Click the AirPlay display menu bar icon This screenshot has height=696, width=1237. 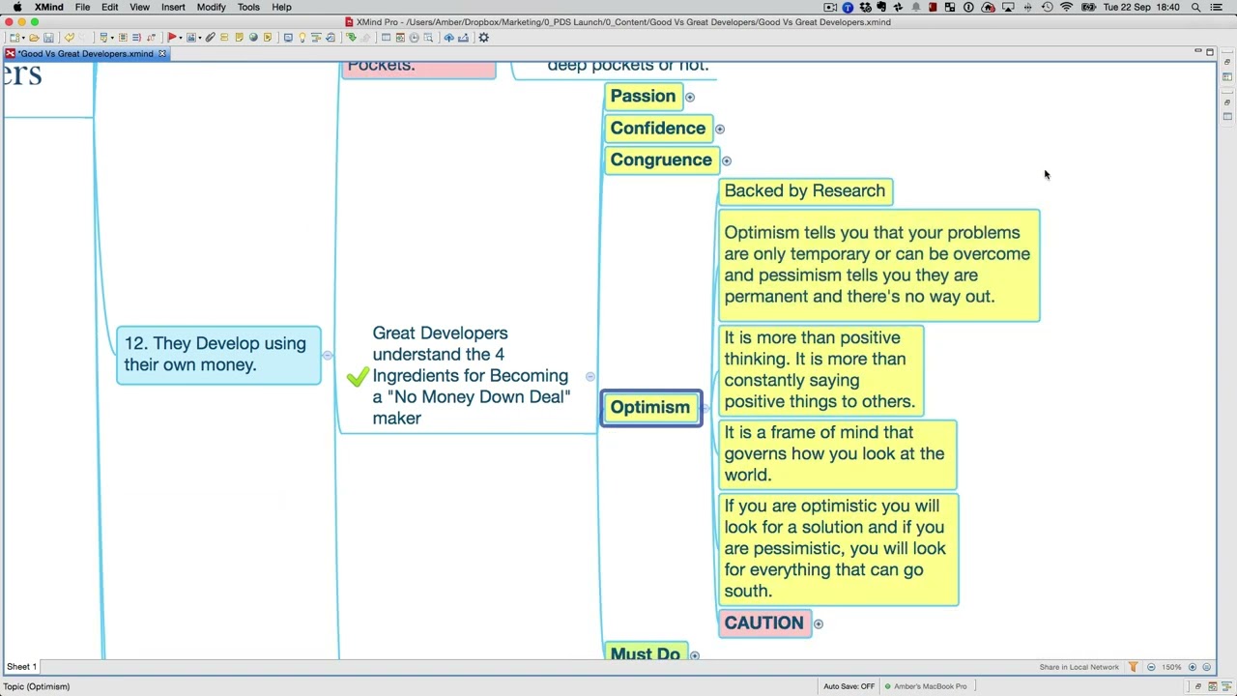coord(1008,7)
